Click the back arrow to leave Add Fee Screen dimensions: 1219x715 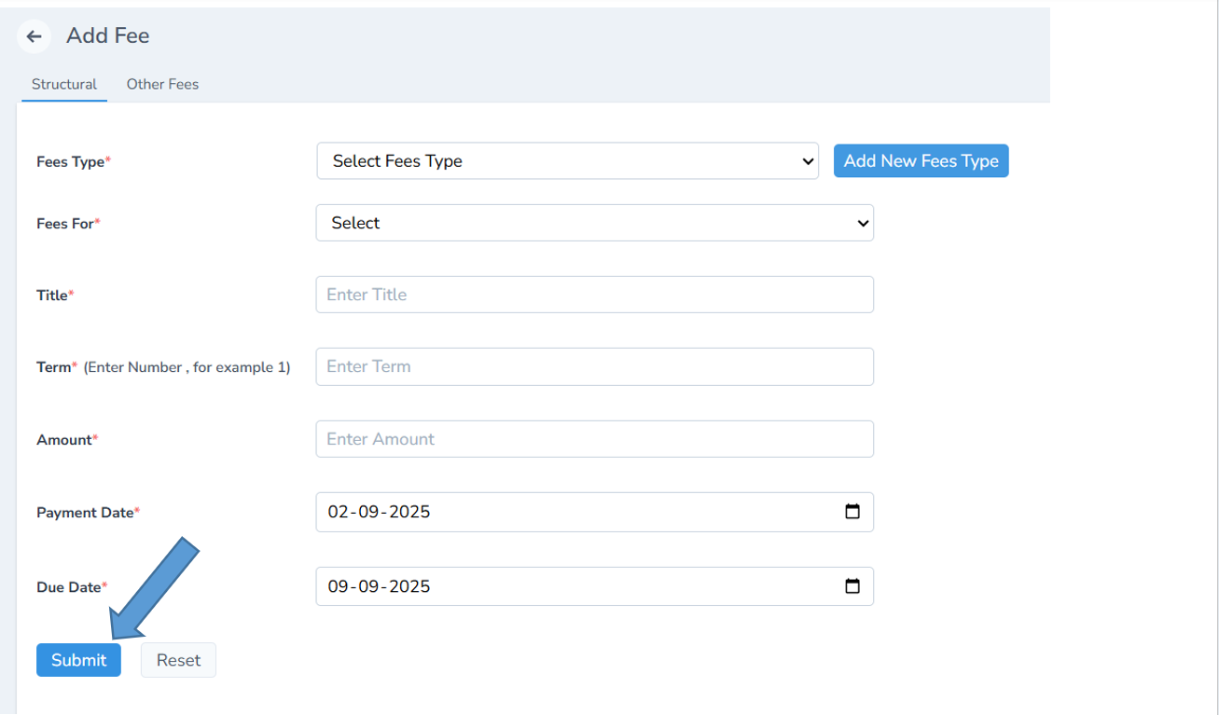click(34, 35)
